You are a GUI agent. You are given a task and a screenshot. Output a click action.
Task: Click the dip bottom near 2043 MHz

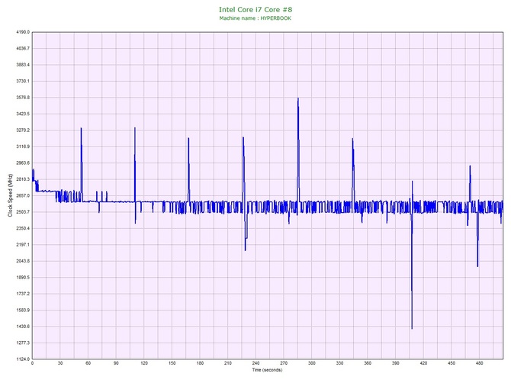[477, 266]
